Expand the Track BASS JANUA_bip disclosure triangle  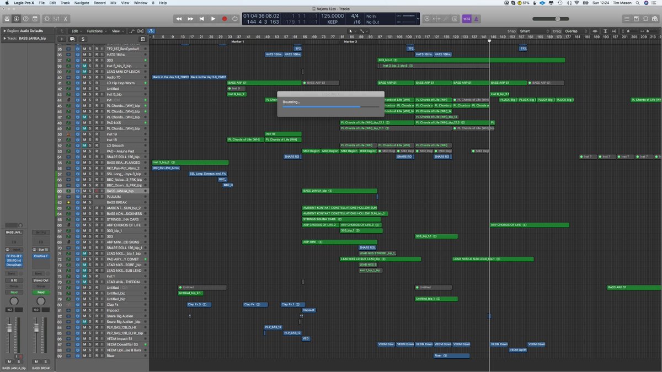4,39
